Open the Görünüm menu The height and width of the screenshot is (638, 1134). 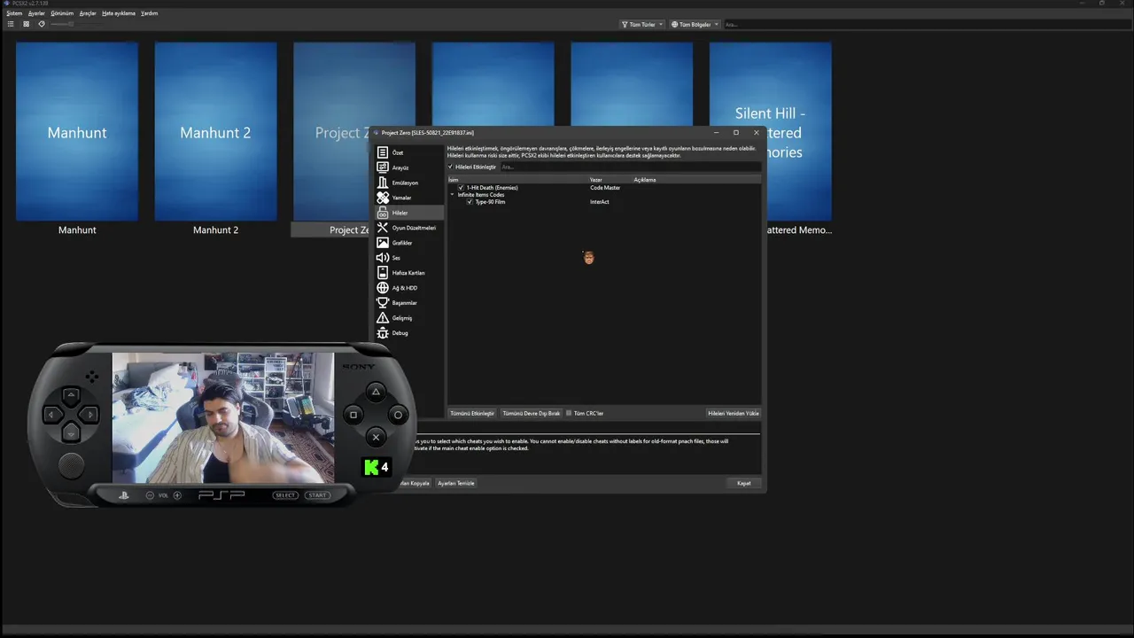point(62,13)
